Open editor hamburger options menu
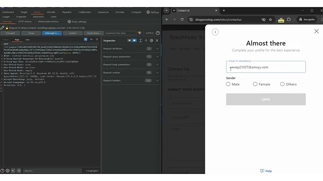The height and width of the screenshot is (181, 323). [x=97, y=39]
